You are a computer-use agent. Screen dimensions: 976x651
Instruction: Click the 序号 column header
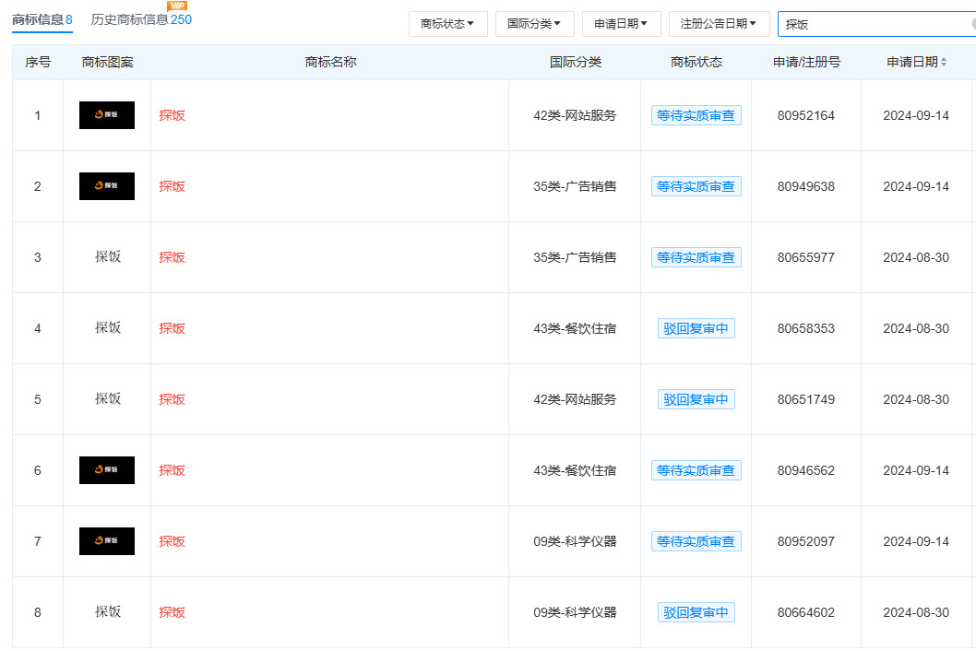pyautogui.click(x=37, y=62)
